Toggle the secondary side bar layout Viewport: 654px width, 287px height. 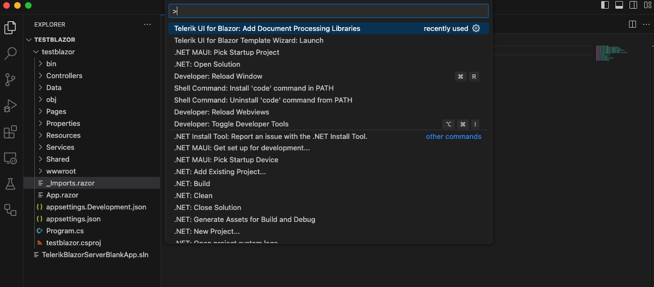point(633,5)
